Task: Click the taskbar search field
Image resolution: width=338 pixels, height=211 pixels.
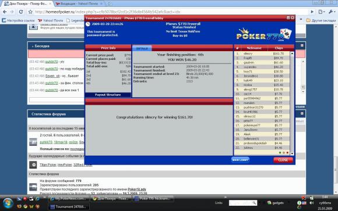Action: 243,203
